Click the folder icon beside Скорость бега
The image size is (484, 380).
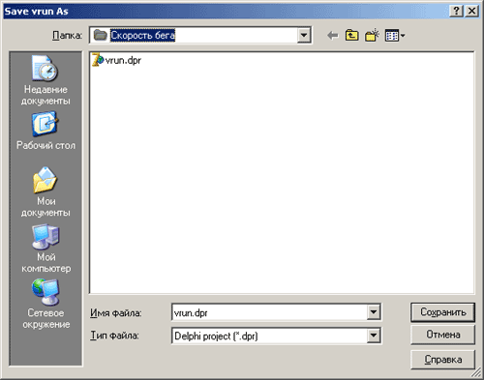click(101, 35)
